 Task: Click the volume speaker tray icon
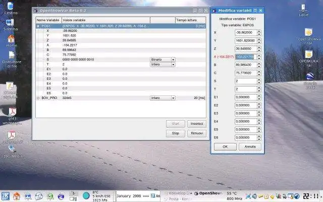pos(254,196)
